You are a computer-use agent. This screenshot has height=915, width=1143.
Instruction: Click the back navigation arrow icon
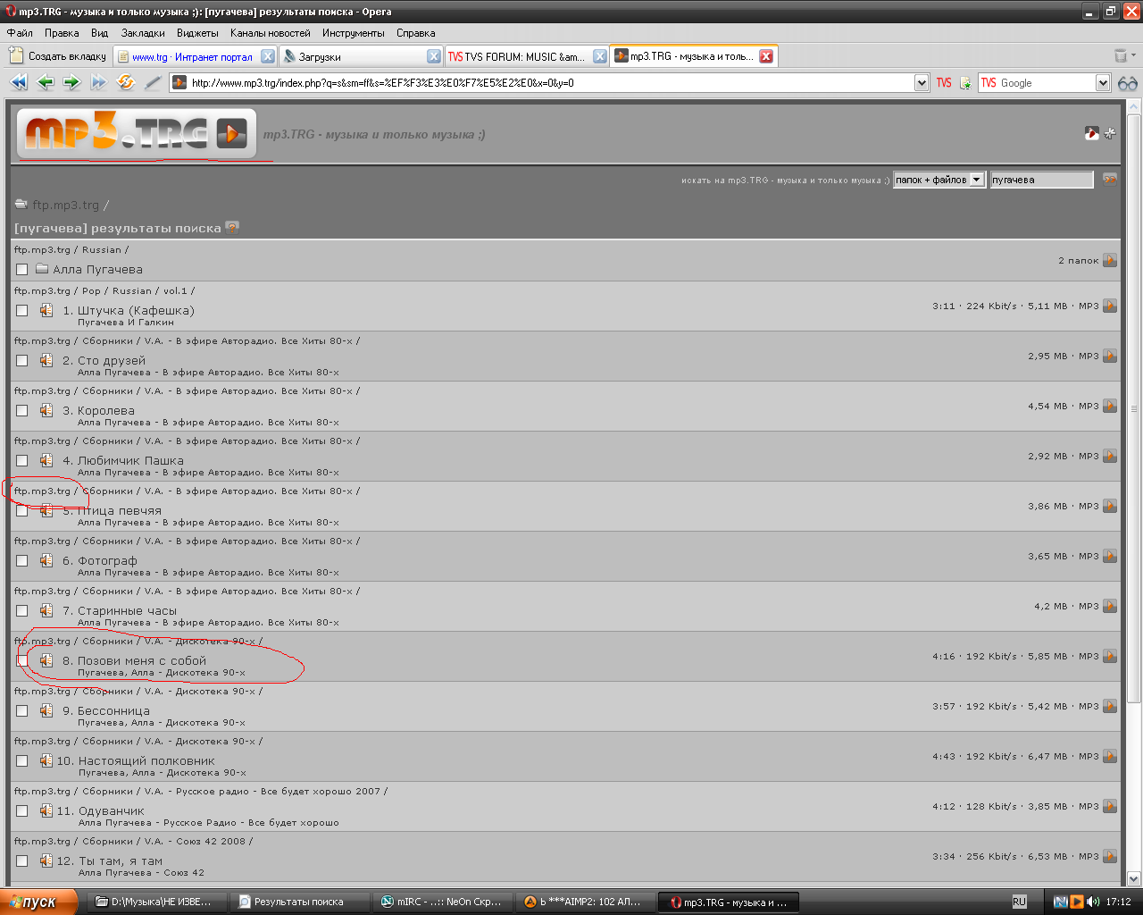point(46,82)
